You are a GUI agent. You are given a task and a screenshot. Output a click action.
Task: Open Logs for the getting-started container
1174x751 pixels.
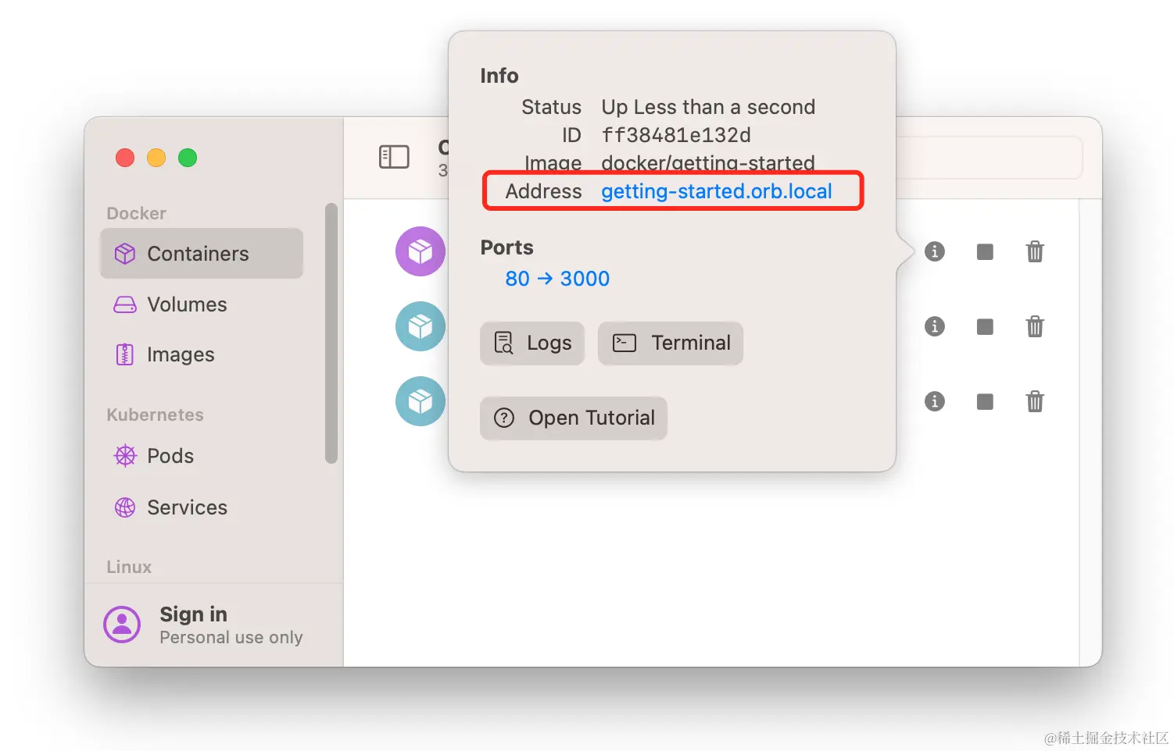[532, 343]
